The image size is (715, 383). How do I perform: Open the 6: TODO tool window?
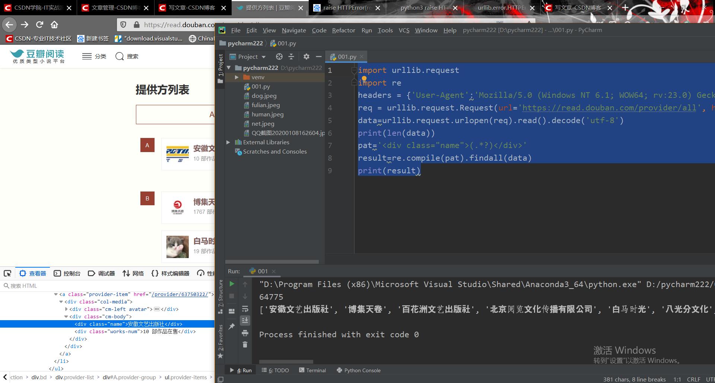275,370
